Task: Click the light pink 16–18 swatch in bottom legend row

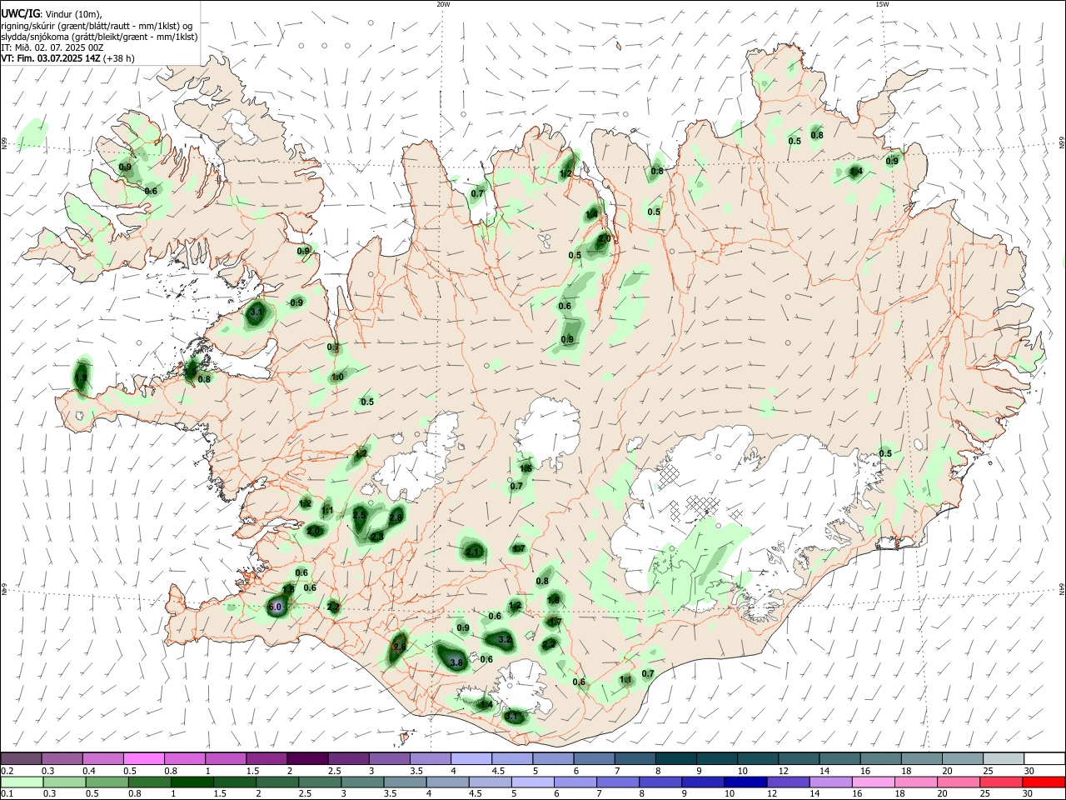Action: (x=872, y=782)
